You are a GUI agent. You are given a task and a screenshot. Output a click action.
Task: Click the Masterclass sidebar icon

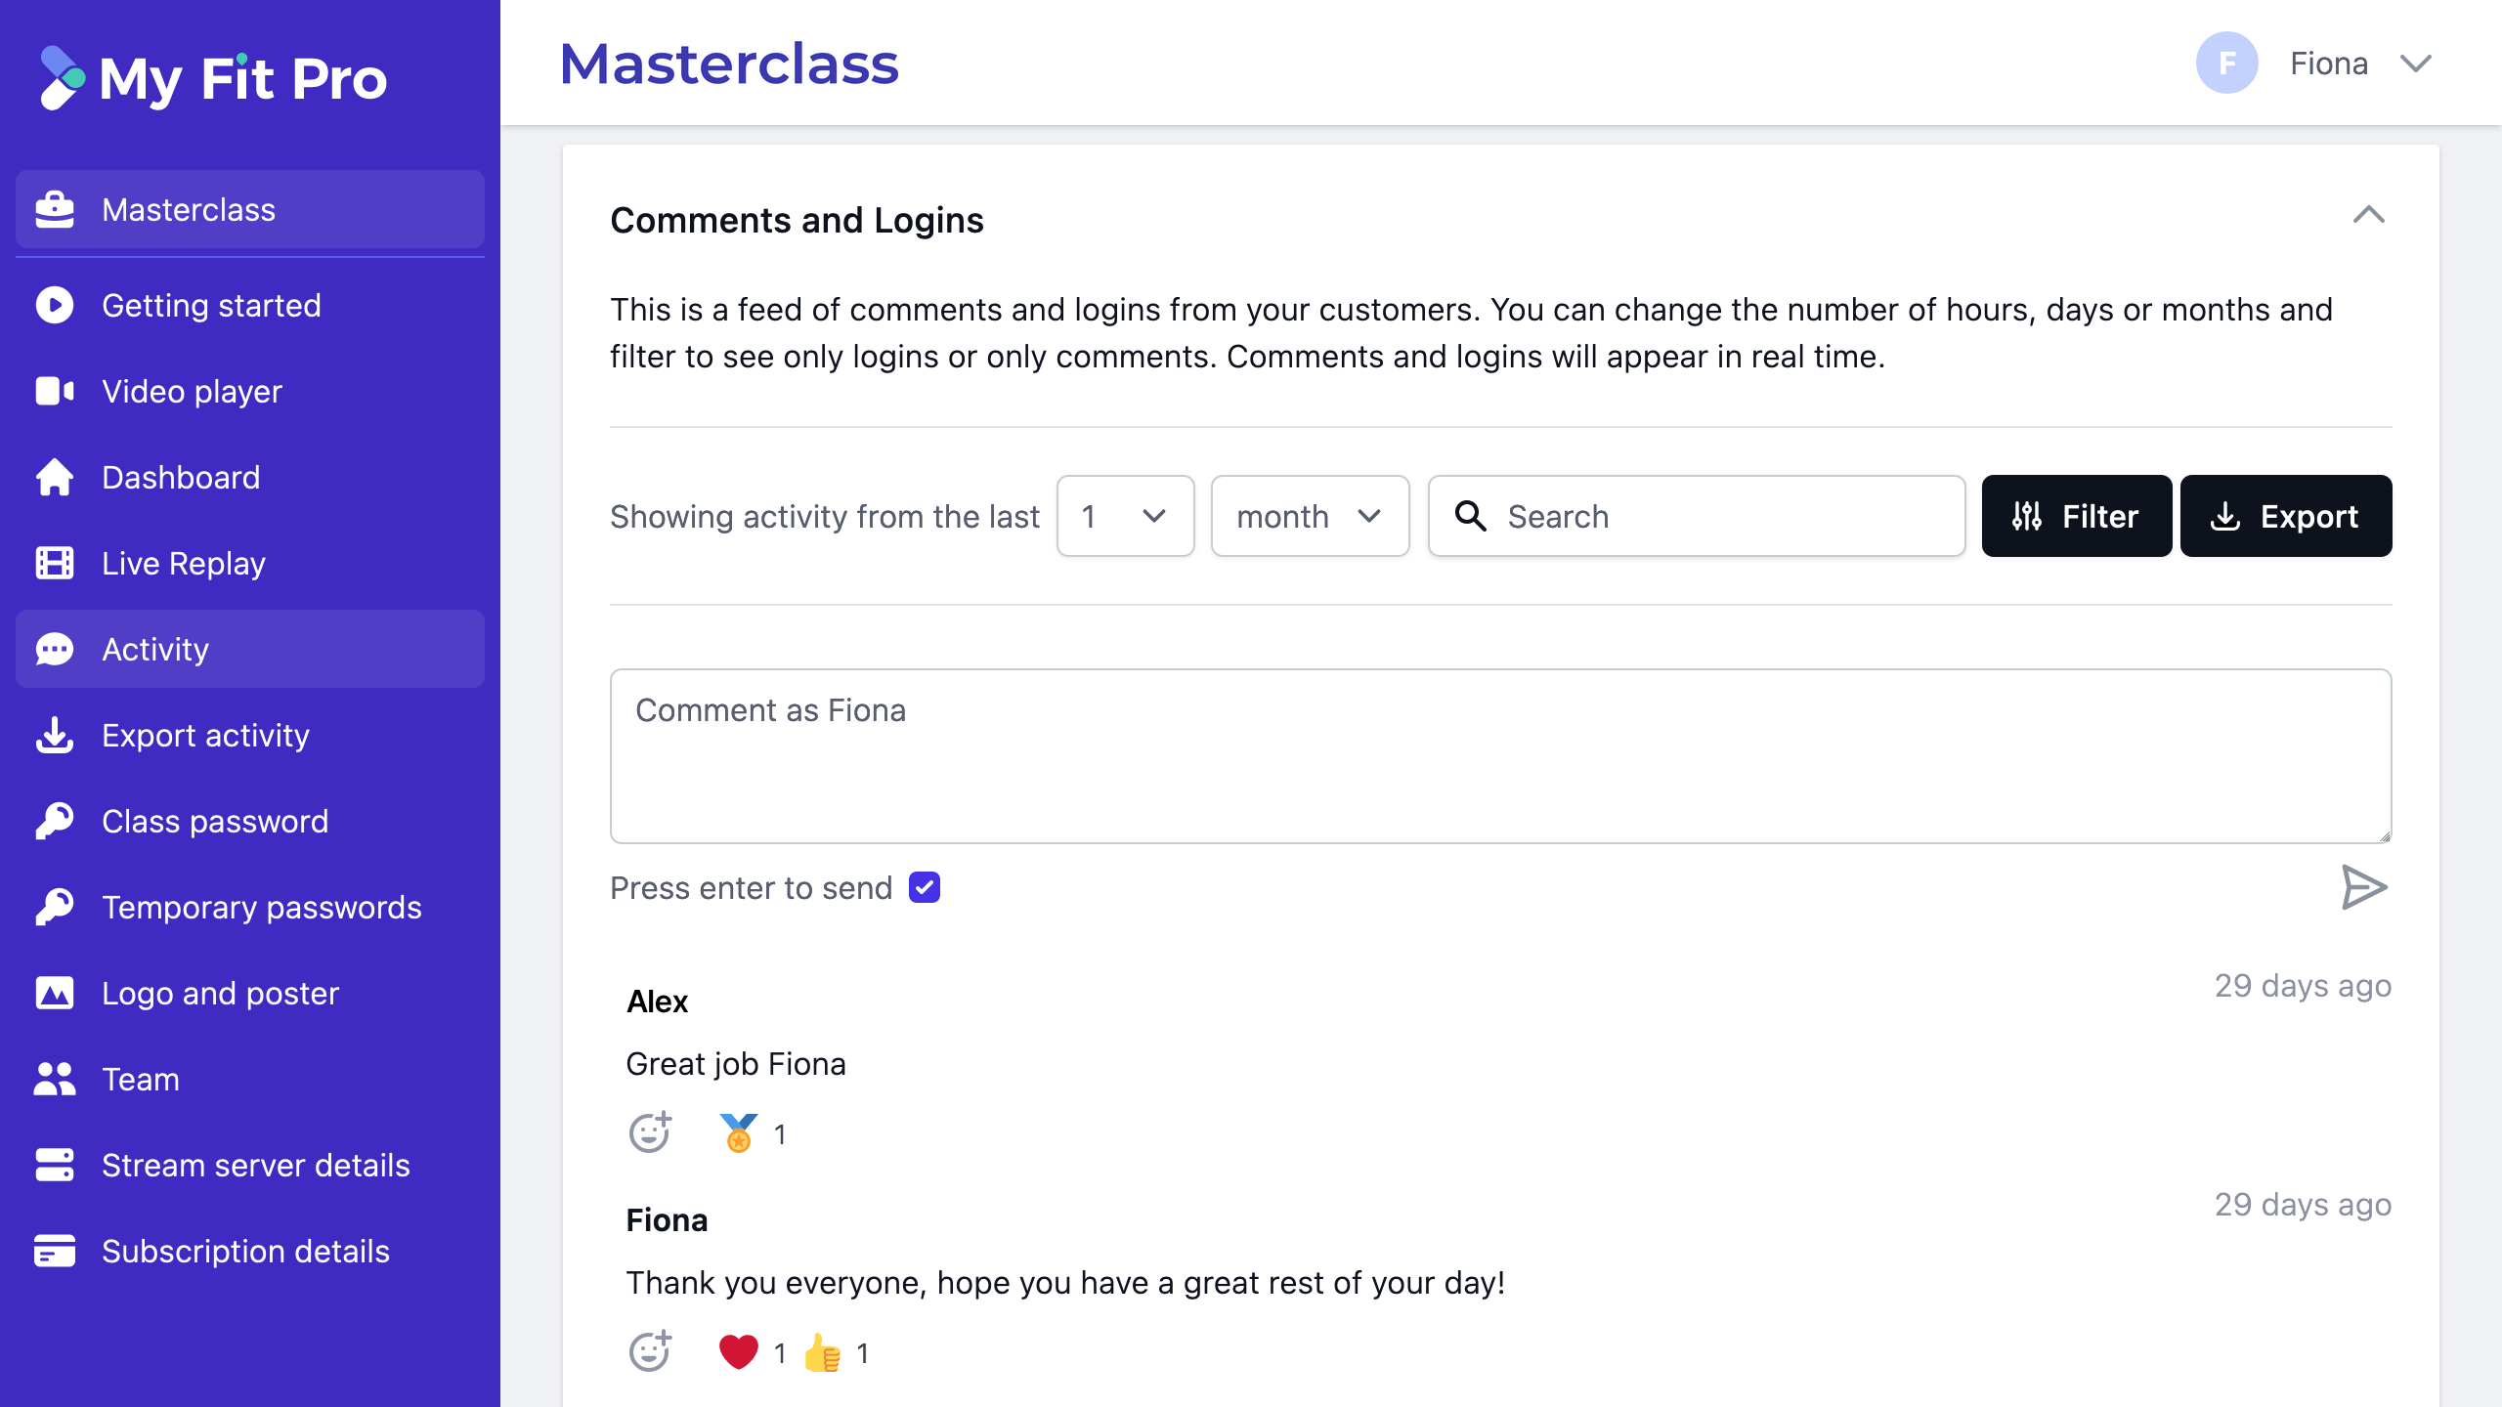click(x=54, y=208)
